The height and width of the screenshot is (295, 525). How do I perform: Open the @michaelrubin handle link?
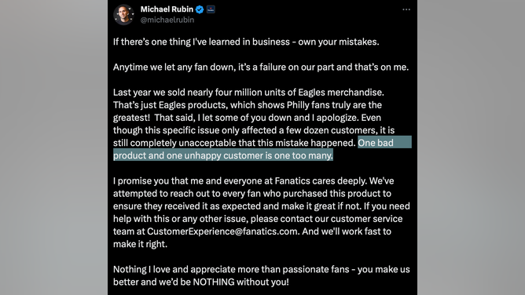[167, 20]
